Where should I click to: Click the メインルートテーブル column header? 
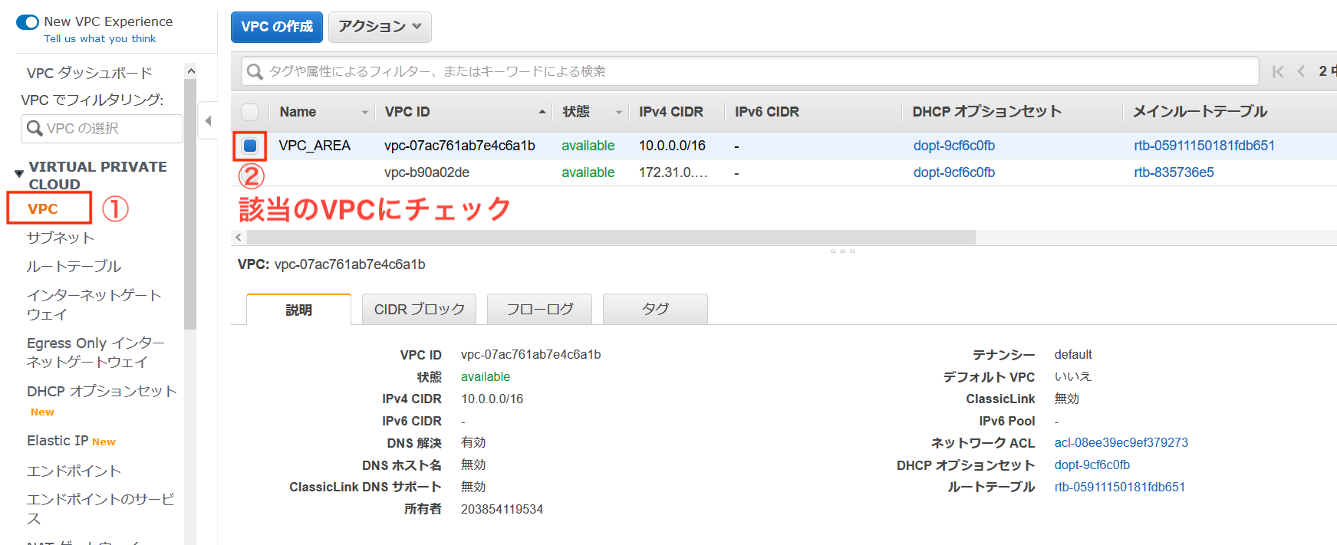(x=1200, y=112)
